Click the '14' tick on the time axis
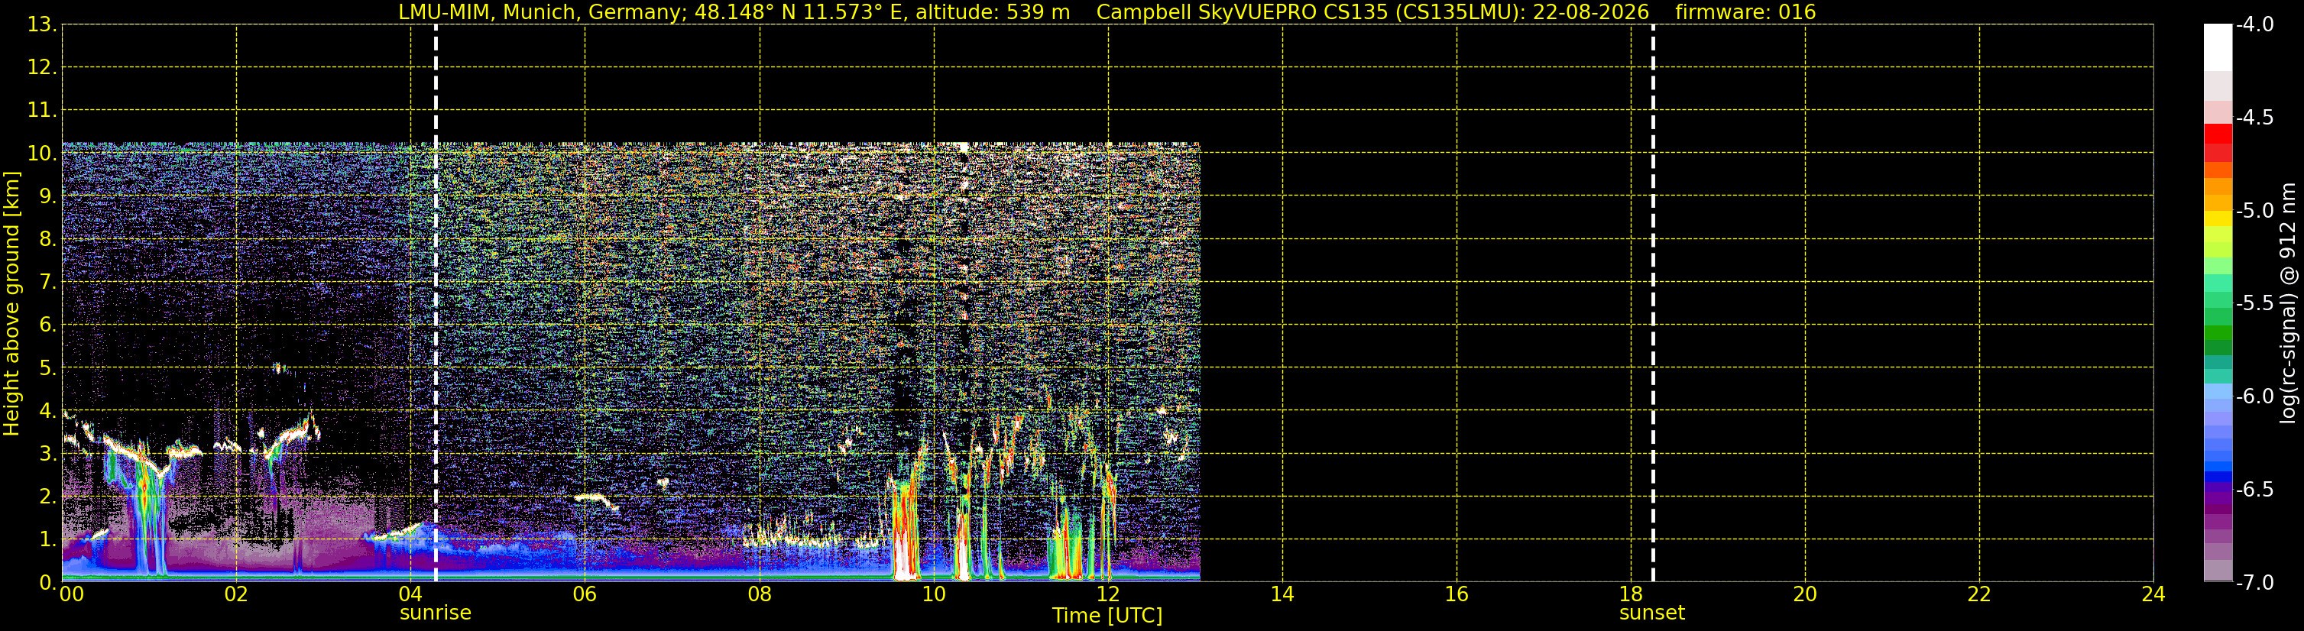2304x631 pixels. click(1282, 594)
